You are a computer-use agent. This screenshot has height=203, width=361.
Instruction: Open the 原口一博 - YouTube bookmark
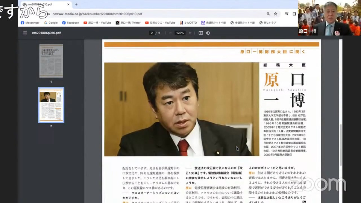(97, 23)
